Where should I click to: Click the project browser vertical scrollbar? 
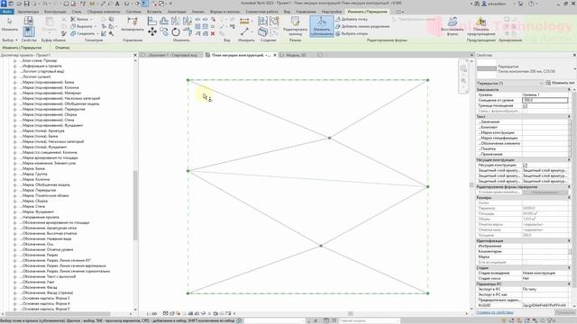pos(135,205)
